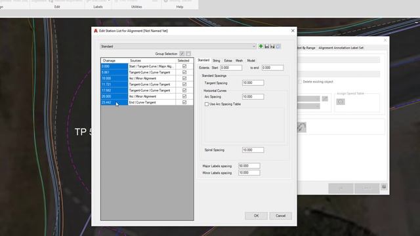Open the Model tab

[x=251, y=61]
